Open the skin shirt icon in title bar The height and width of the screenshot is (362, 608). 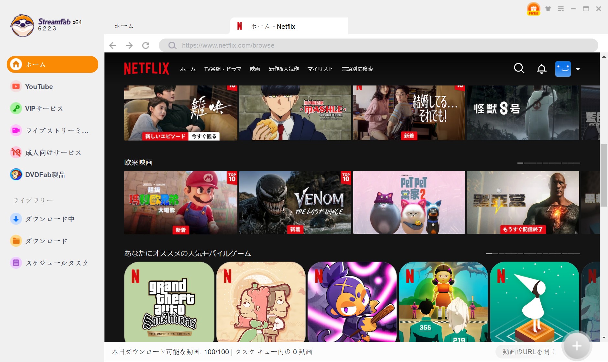click(548, 9)
